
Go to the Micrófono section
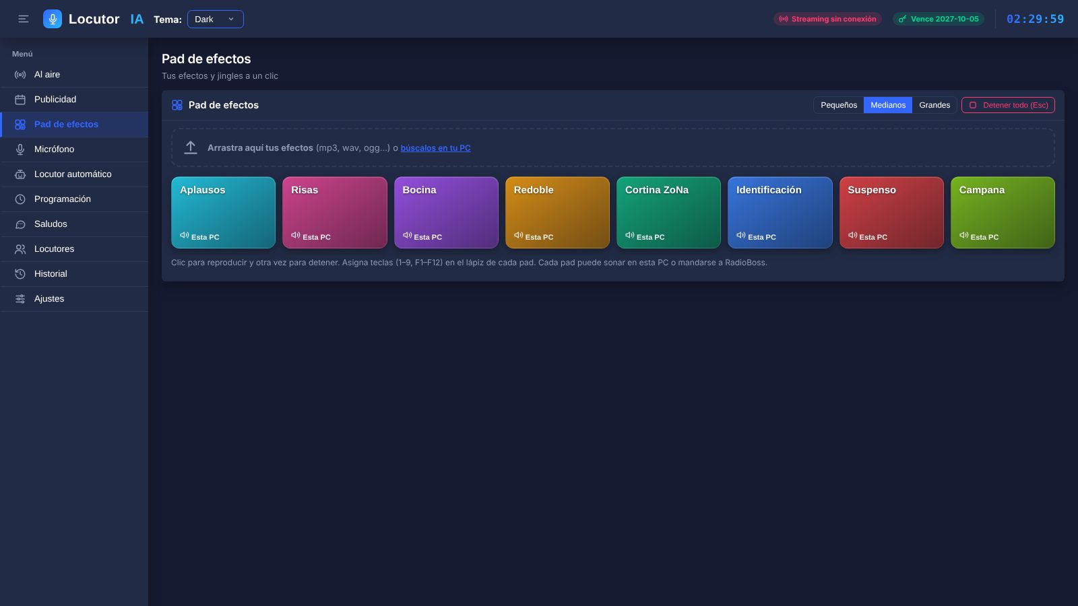(x=74, y=149)
